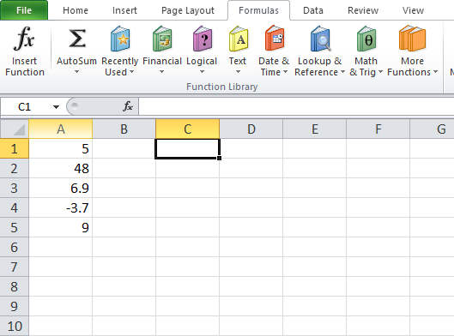454x336 pixels.
Task: Select row 3 header
Action: [15, 188]
